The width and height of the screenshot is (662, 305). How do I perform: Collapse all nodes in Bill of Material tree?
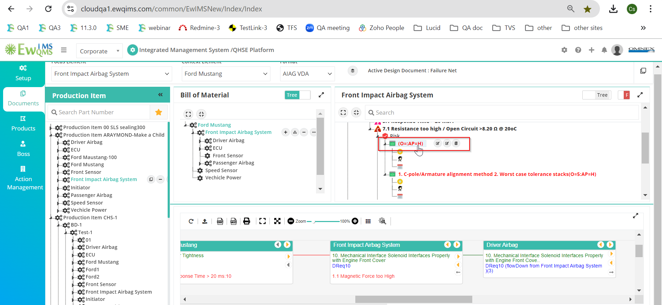tap(201, 114)
